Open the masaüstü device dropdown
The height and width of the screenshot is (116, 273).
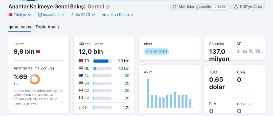pyautogui.click(x=51, y=15)
